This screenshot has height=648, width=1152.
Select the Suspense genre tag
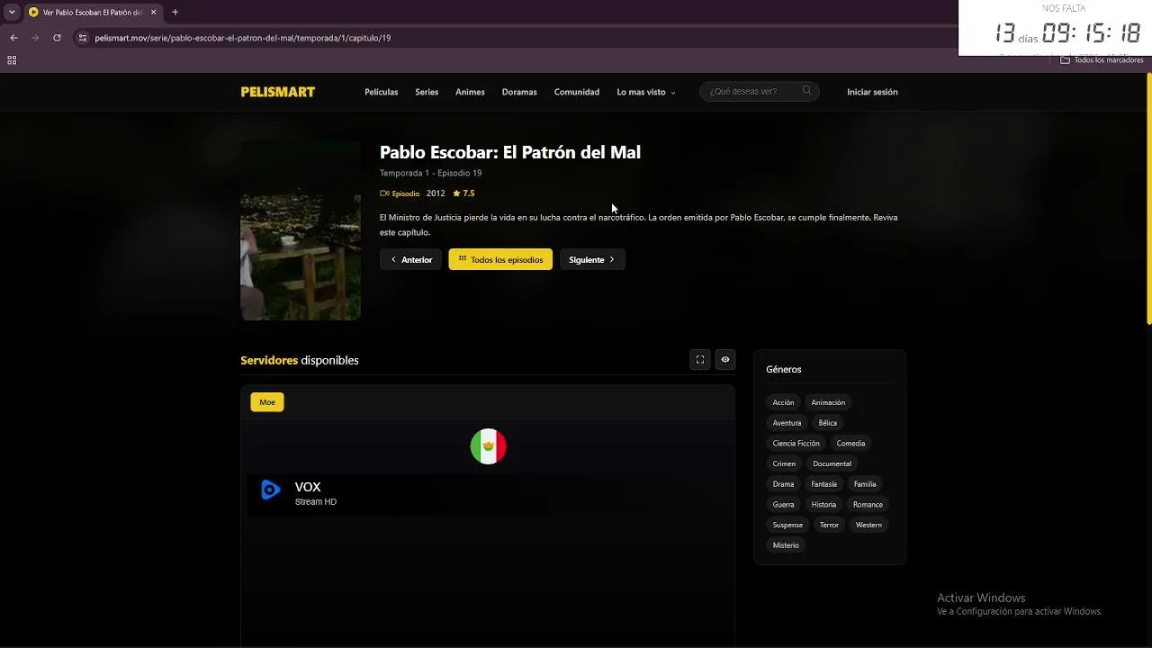click(787, 526)
